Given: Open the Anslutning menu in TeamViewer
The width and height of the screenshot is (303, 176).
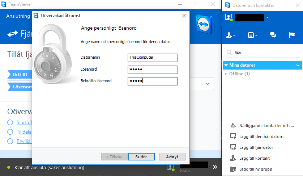Looking at the screenshot, I should pos(18,16).
